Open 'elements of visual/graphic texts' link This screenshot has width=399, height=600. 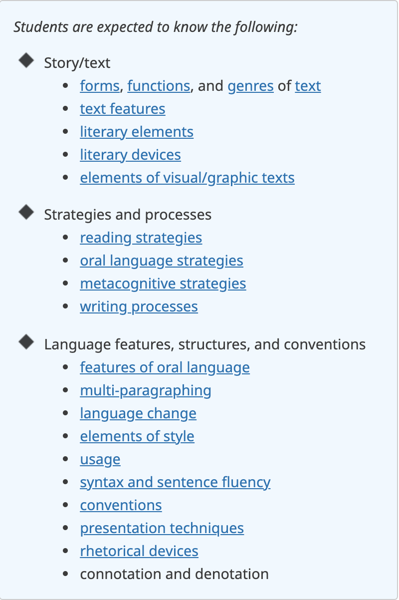pyautogui.click(x=187, y=178)
